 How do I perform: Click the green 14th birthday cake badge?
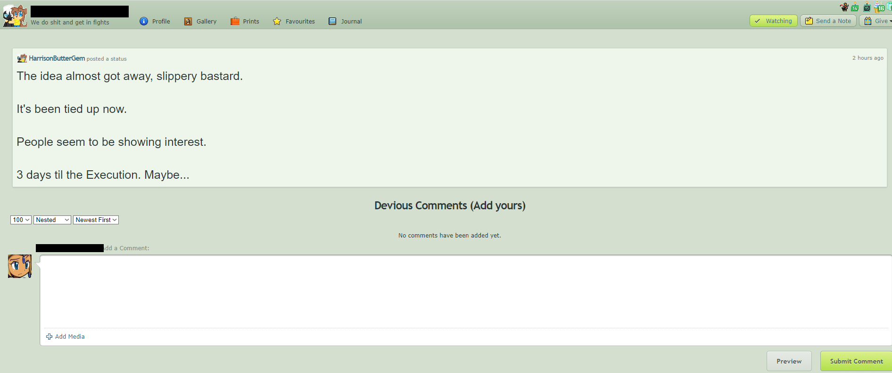pyautogui.click(x=855, y=7)
